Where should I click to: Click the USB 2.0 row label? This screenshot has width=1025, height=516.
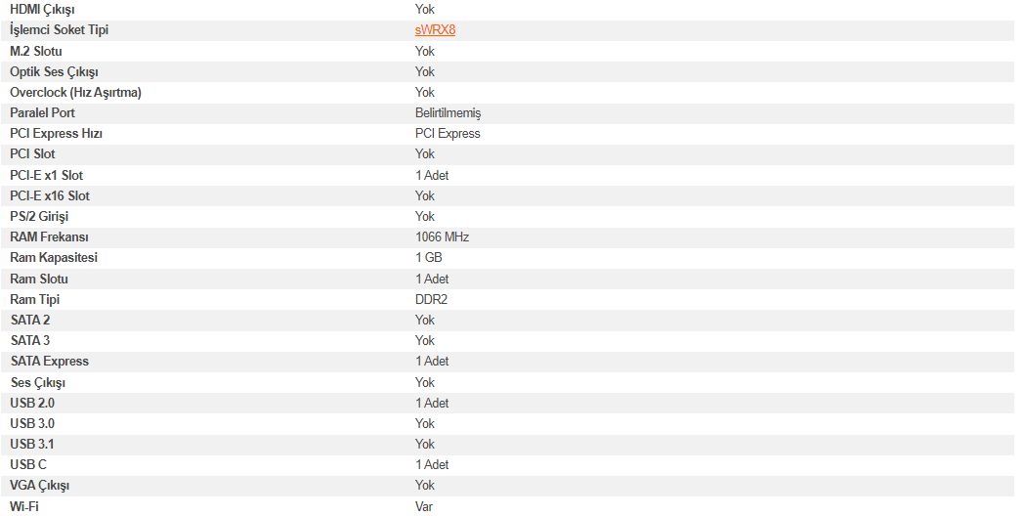click(32, 403)
